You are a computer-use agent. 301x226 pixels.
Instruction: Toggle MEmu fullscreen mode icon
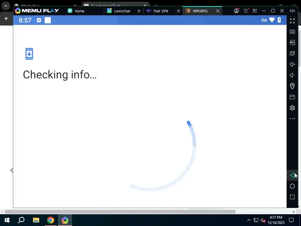pos(292,21)
